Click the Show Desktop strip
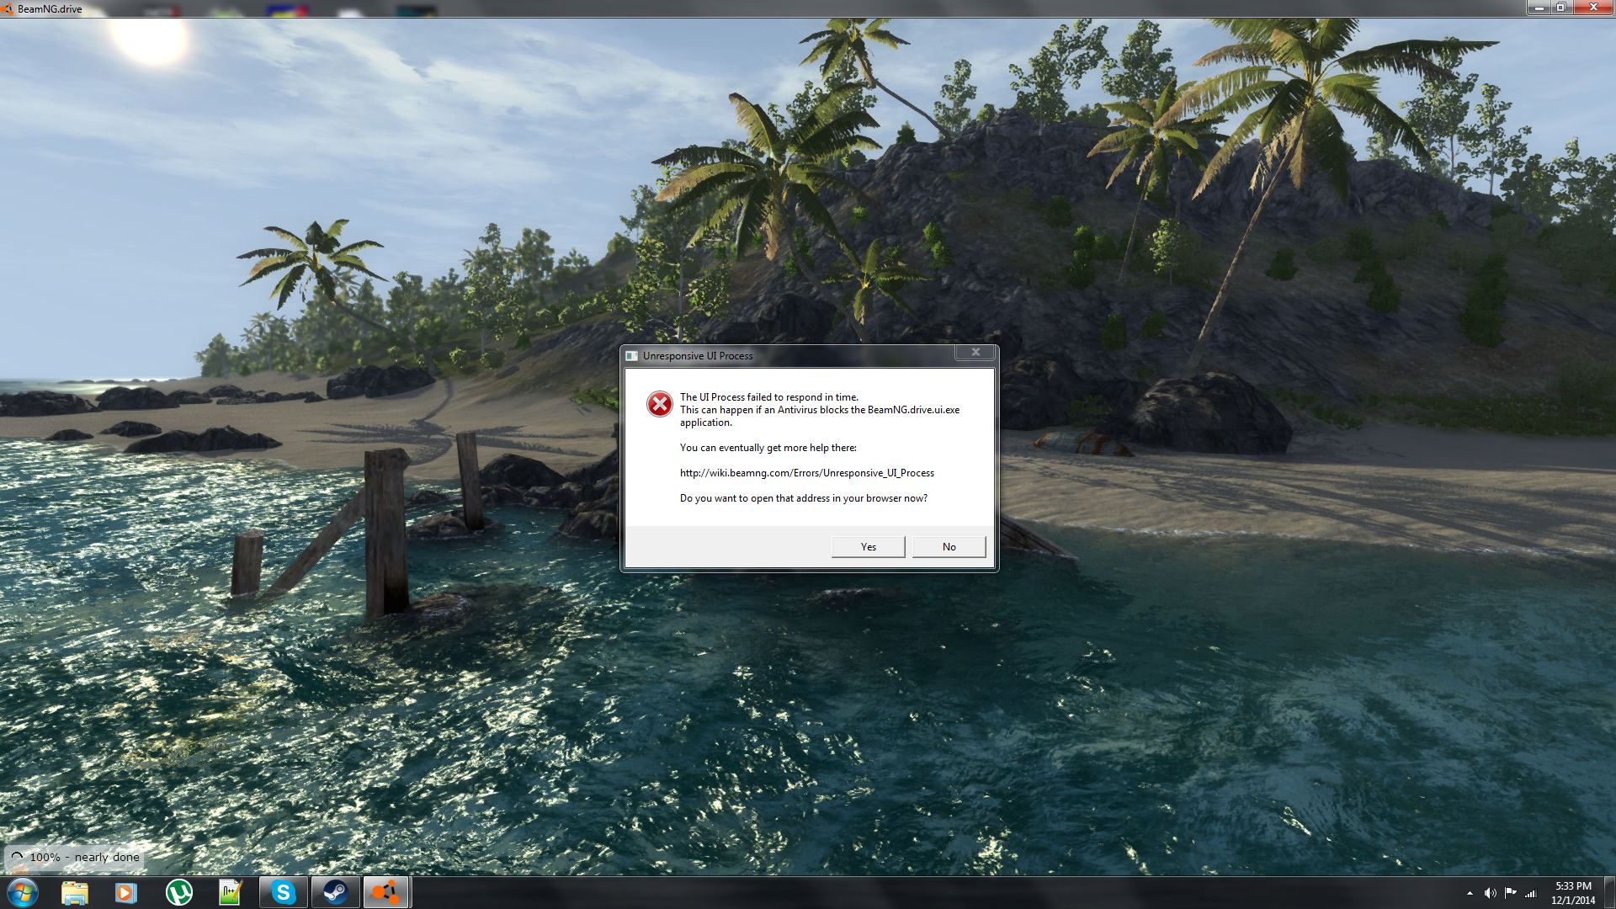Viewport: 1616px width, 909px height. coord(1609,892)
